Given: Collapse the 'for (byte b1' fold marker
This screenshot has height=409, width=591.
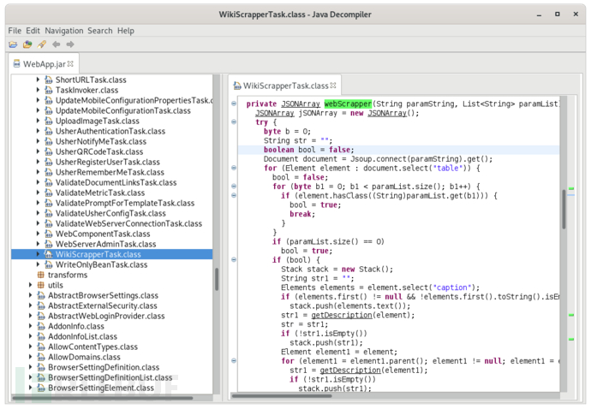Looking at the screenshot, I should [234, 186].
